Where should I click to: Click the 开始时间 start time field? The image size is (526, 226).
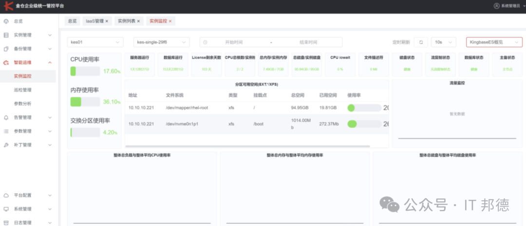pos(234,42)
